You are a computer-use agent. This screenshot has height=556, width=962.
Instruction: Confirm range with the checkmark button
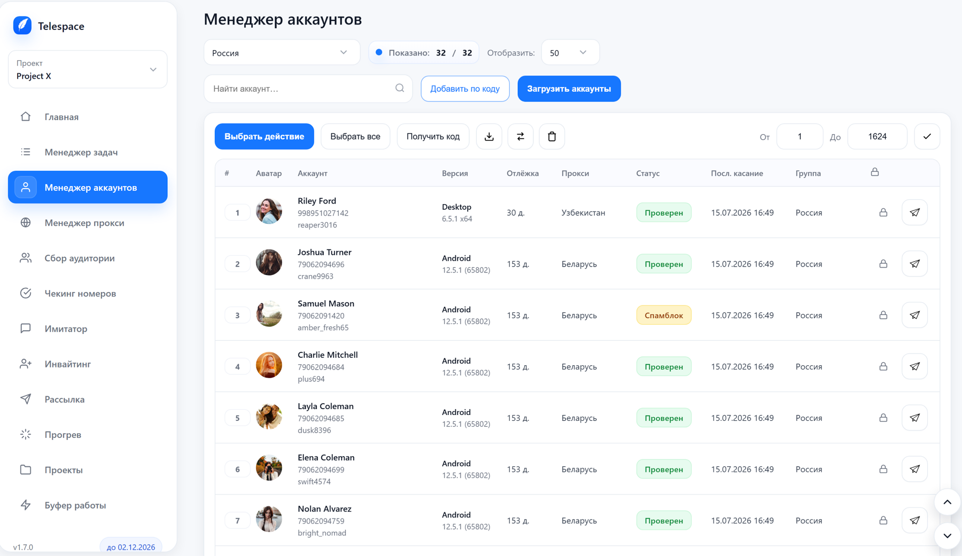927,137
